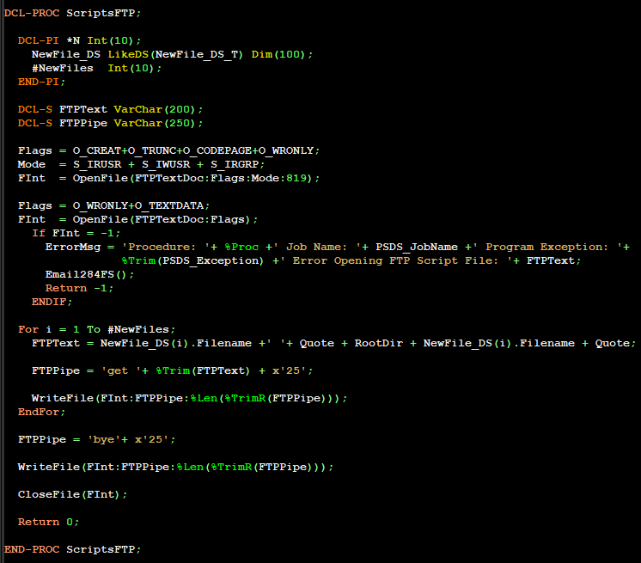Click the 'Return 0;' statement

coord(48,522)
